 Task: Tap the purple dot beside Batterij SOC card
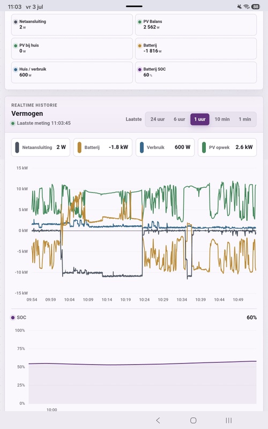(x=140, y=70)
